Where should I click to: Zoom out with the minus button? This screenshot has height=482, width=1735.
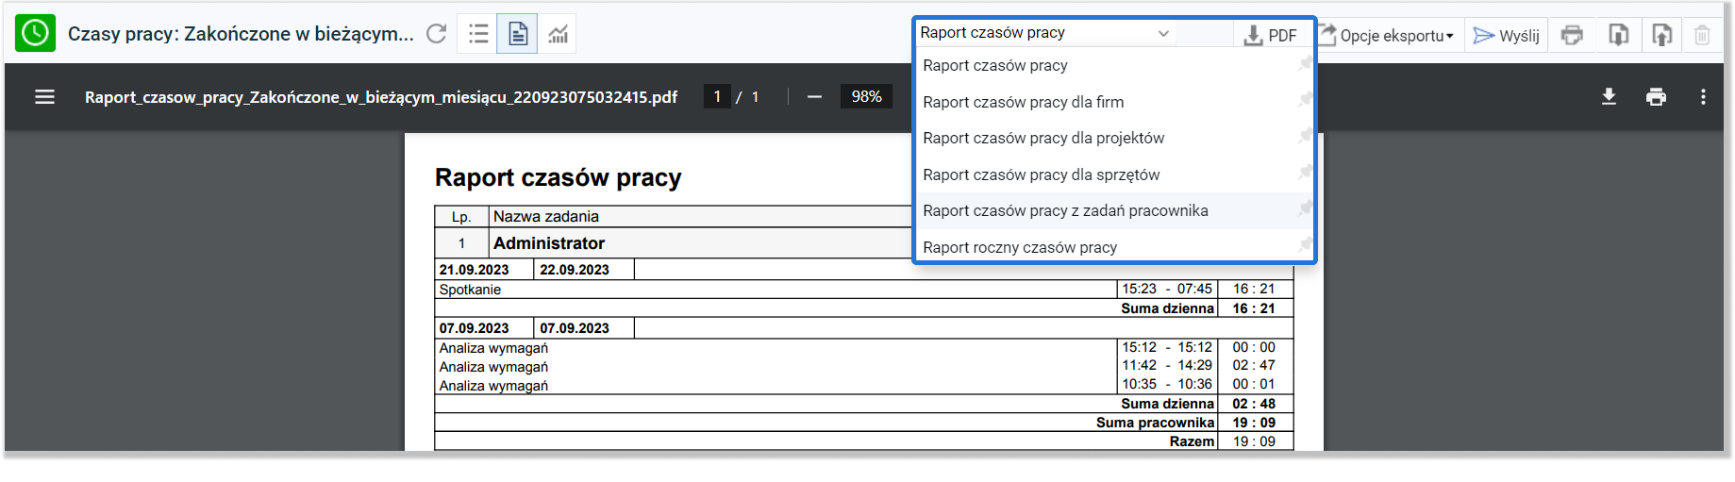(x=814, y=96)
